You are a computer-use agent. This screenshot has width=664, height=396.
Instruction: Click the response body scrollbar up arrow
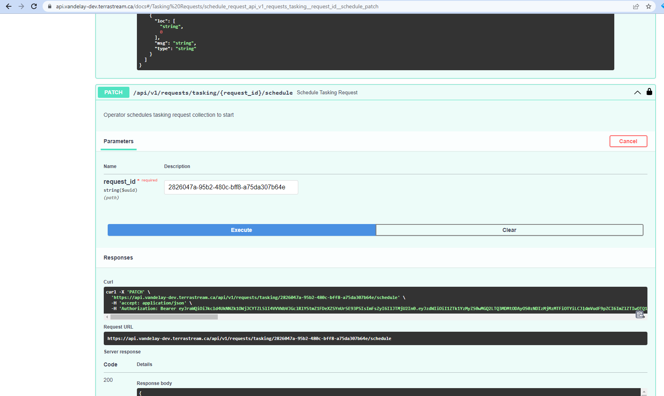coord(644,392)
